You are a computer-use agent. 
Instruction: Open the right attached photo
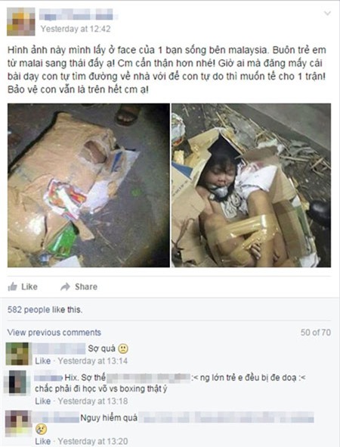251,186
